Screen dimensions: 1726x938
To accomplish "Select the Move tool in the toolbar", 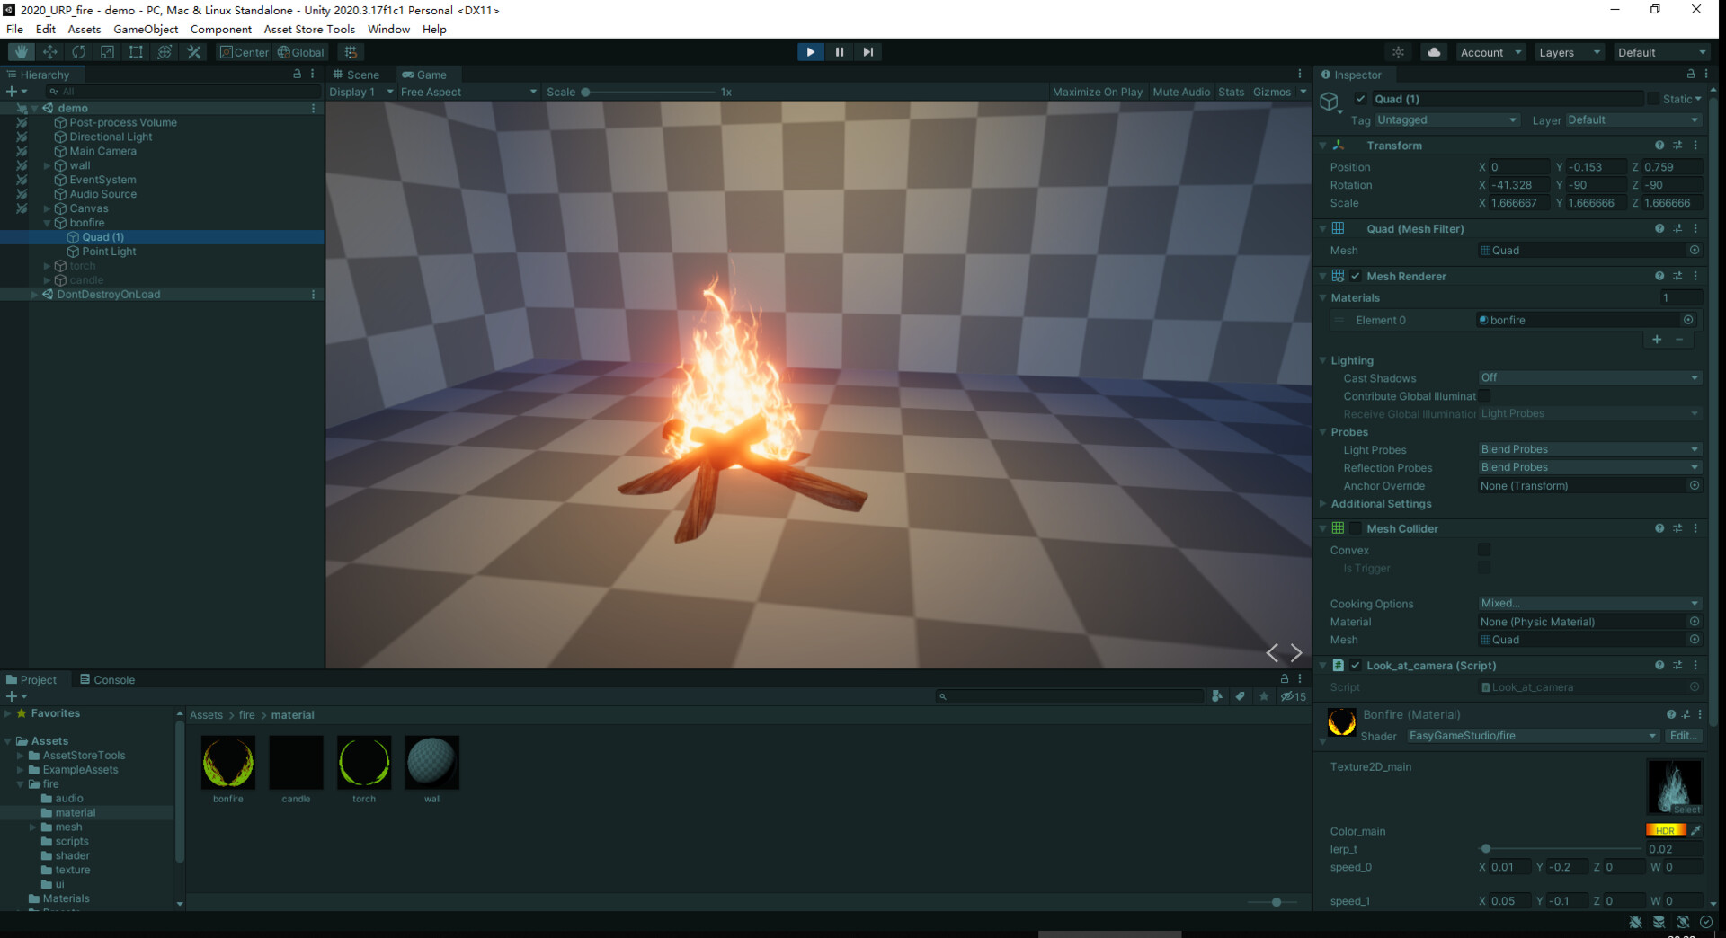I will point(50,51).
